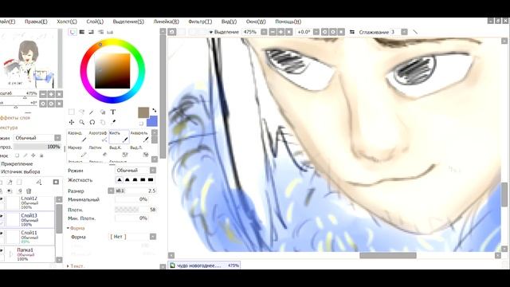Toggle the preserve opacity lock checkbox
This screenshot has width=510, height=287.
(18, 155)
